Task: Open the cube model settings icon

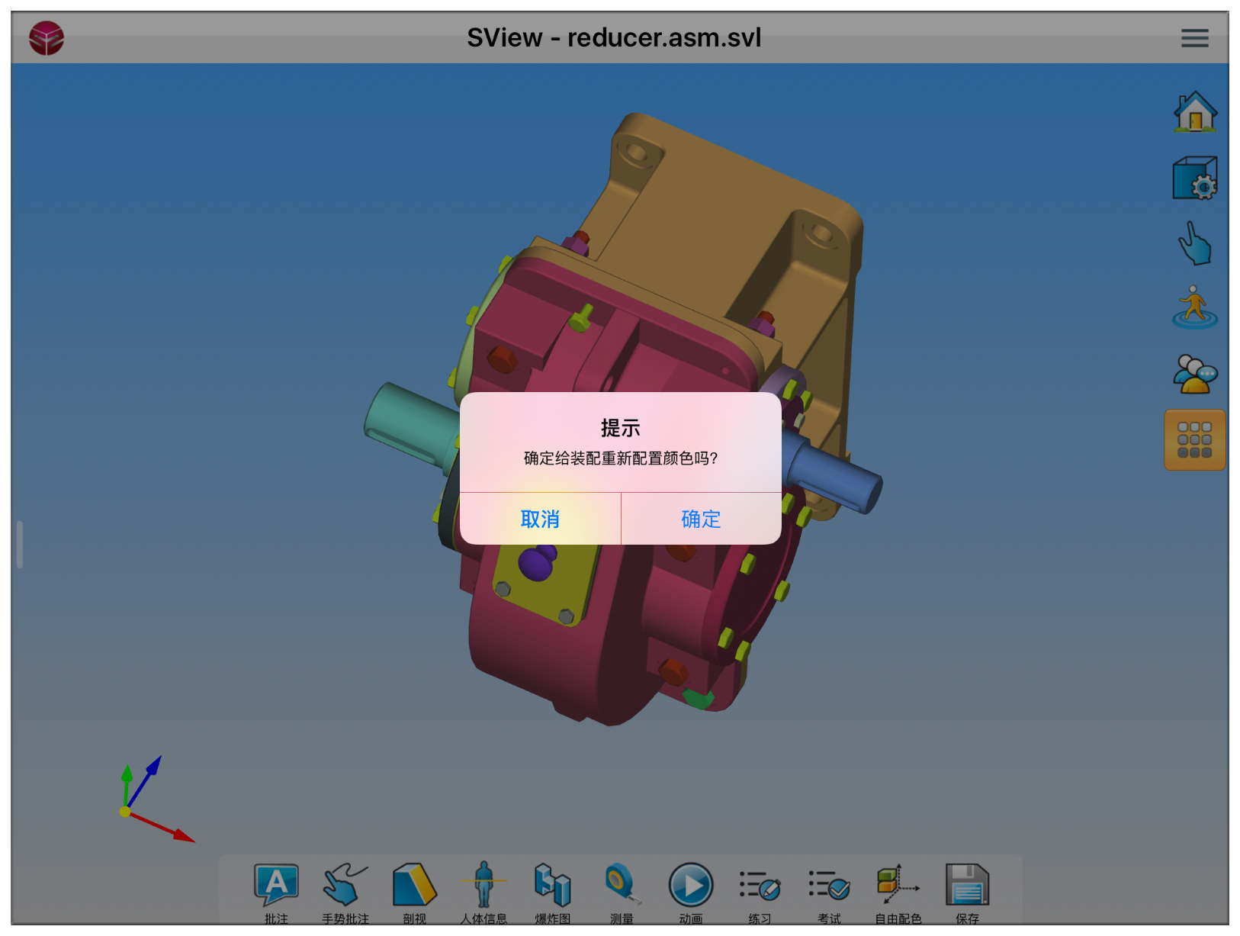Action: coord(1194,179)
